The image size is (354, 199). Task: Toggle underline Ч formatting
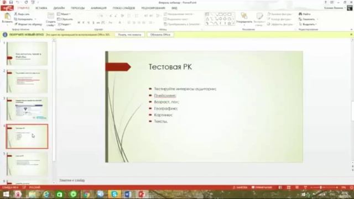[88, 23]
